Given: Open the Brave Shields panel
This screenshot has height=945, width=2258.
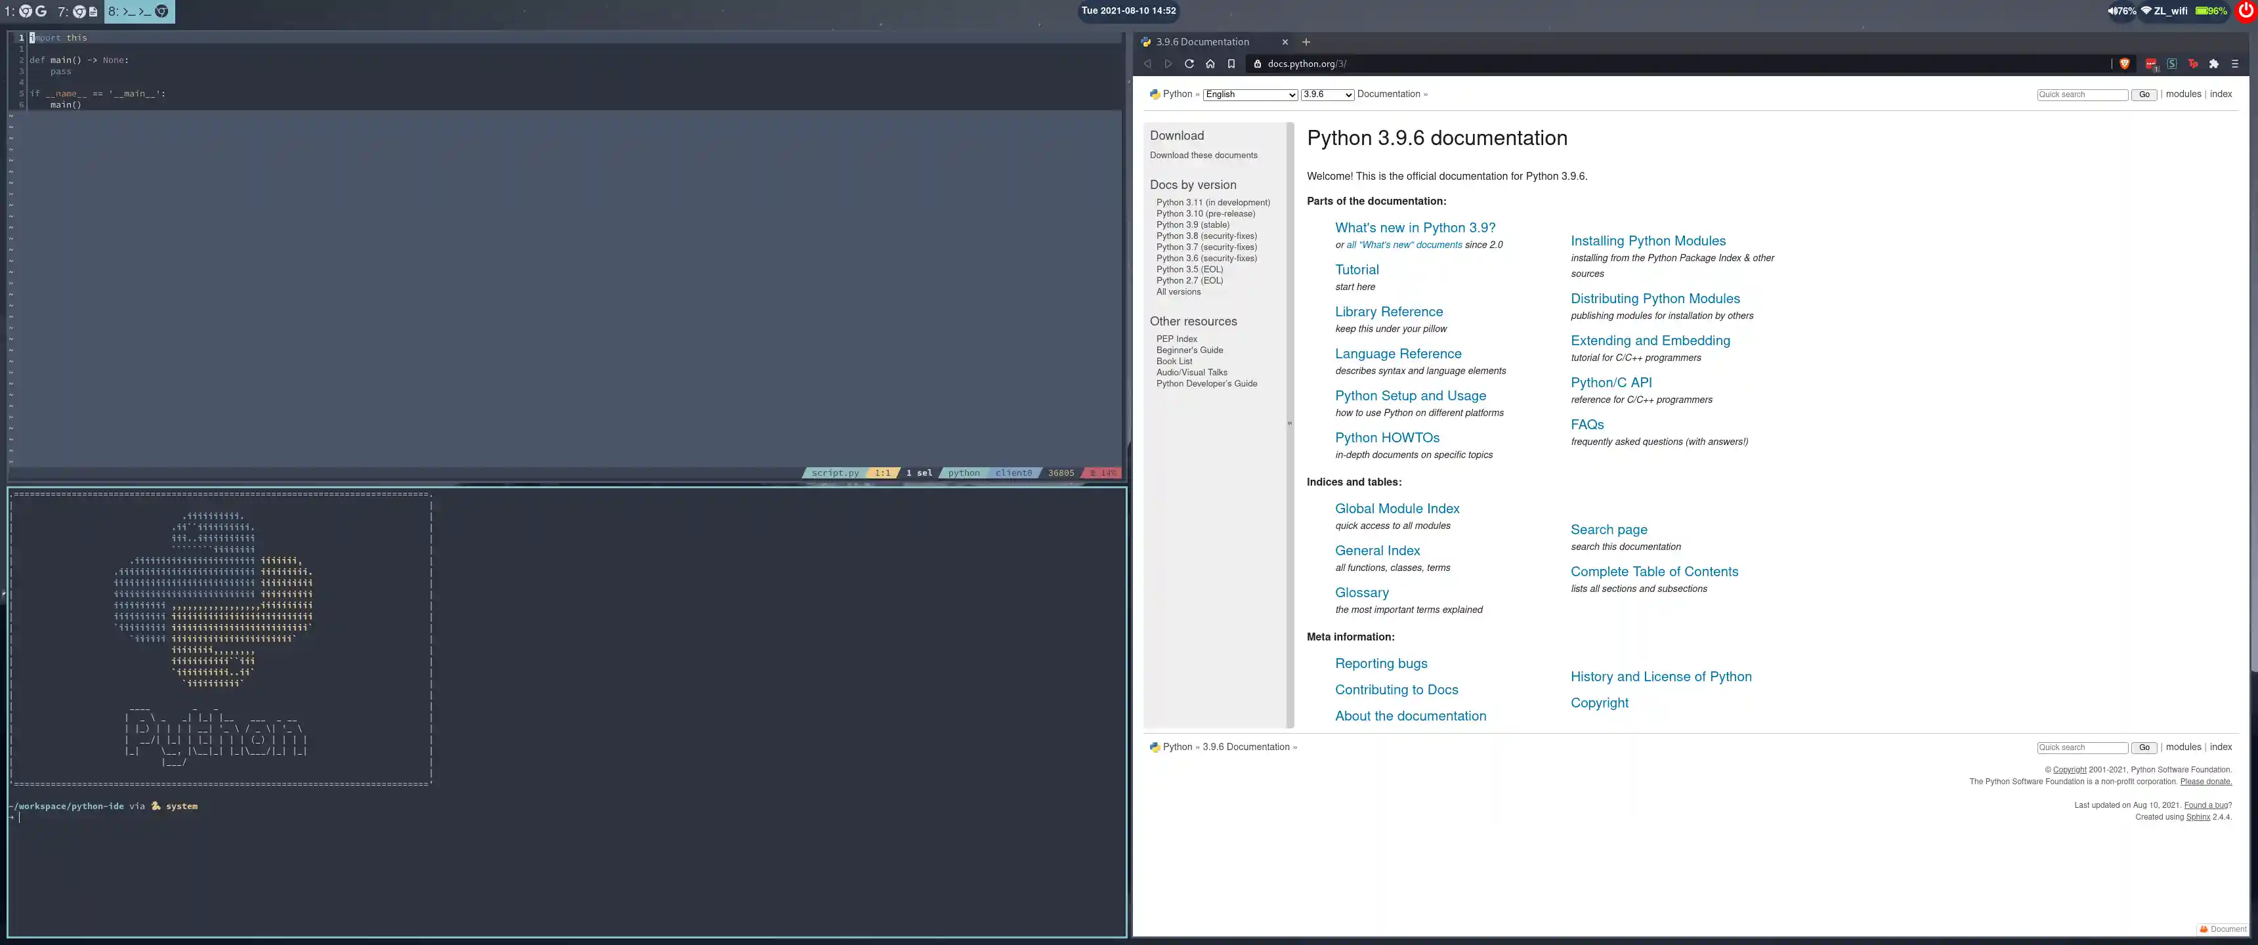Looking at the screenshot, I should [2125, 63].
